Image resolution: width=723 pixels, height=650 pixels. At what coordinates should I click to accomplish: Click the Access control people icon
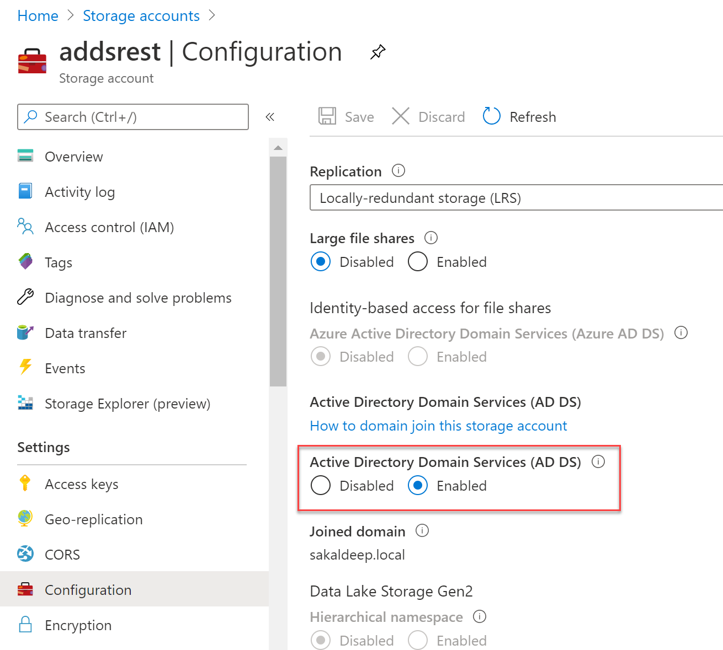[25, 227]
